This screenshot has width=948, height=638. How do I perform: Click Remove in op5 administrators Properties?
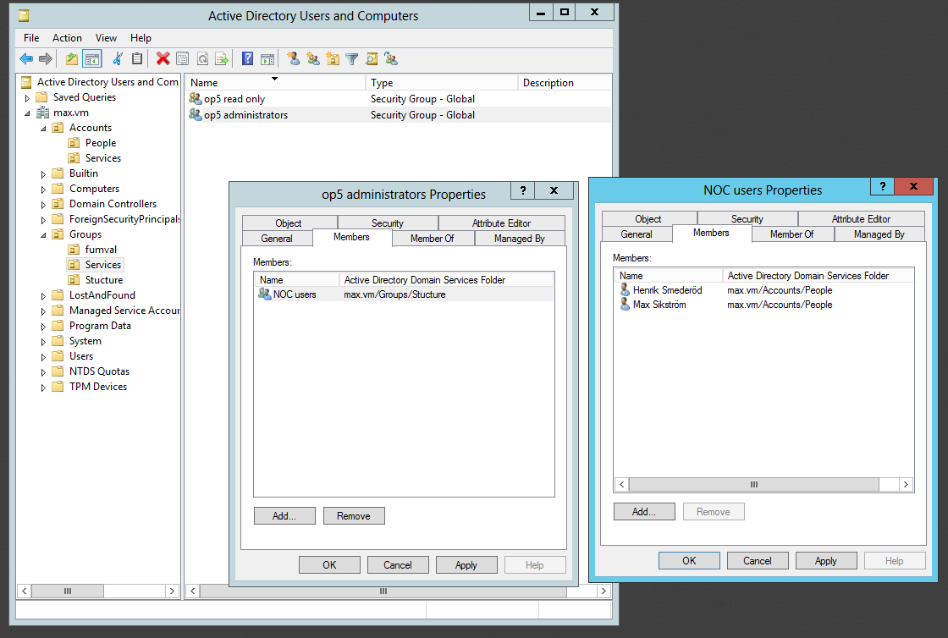coord(354,516)
